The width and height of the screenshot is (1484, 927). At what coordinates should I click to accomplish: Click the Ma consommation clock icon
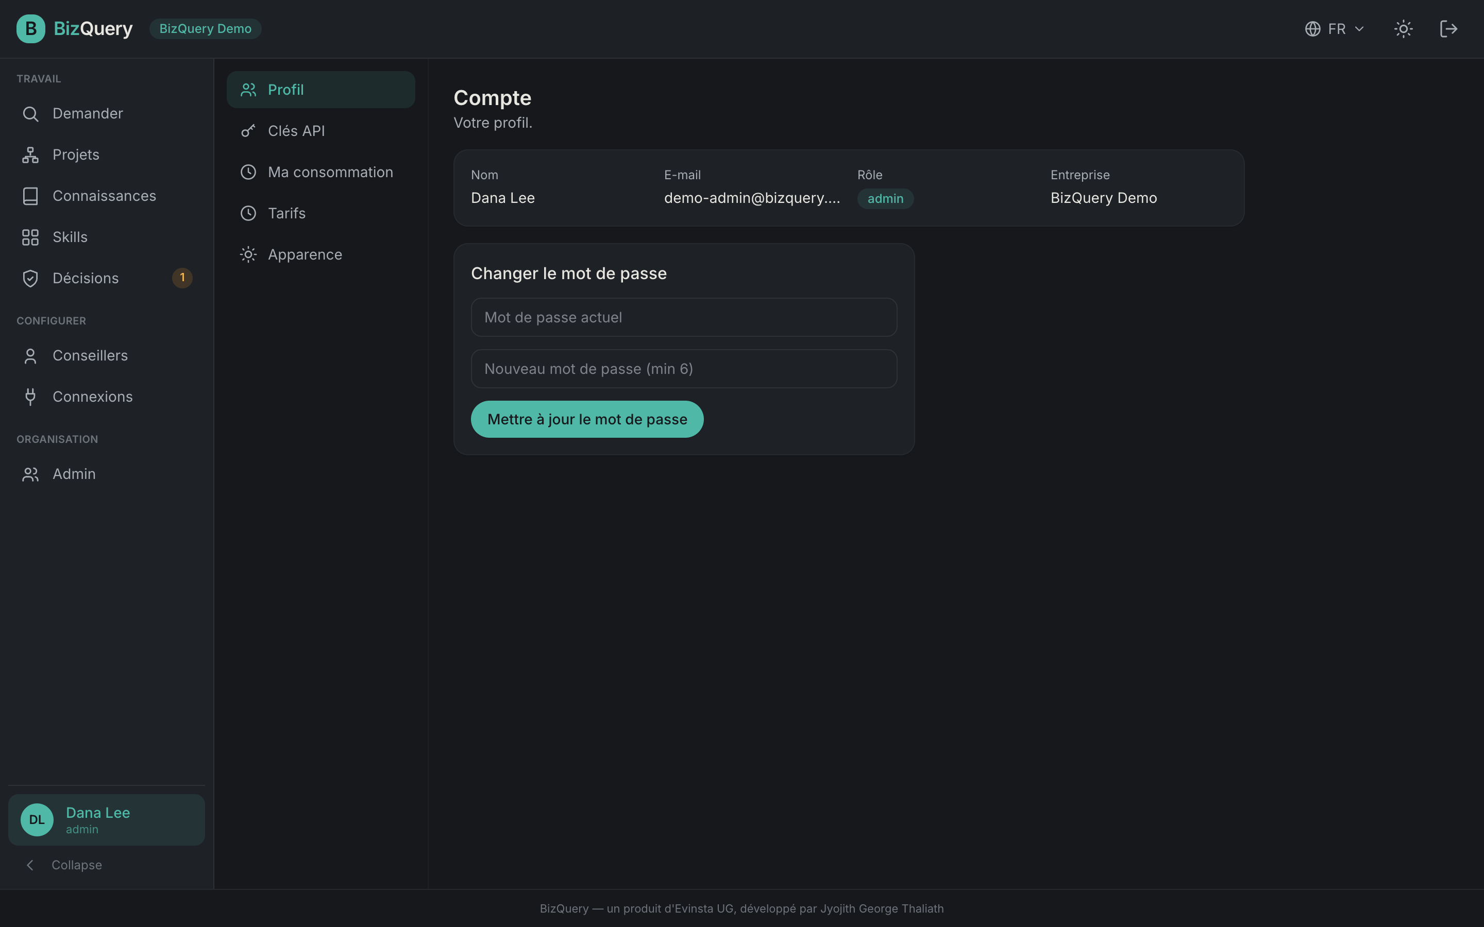pyautogui.click(x=248, y=173)
